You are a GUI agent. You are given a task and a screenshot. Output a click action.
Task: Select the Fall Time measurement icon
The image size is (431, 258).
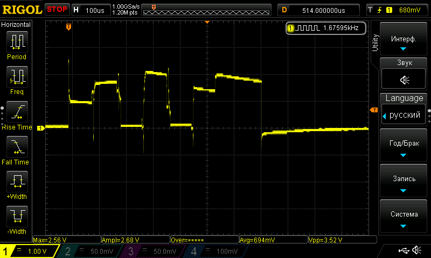point(17,147)
